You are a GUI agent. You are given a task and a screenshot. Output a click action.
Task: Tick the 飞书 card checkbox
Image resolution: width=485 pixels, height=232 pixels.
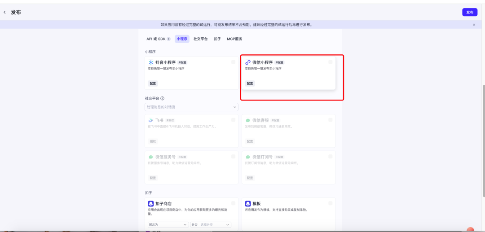233,120
